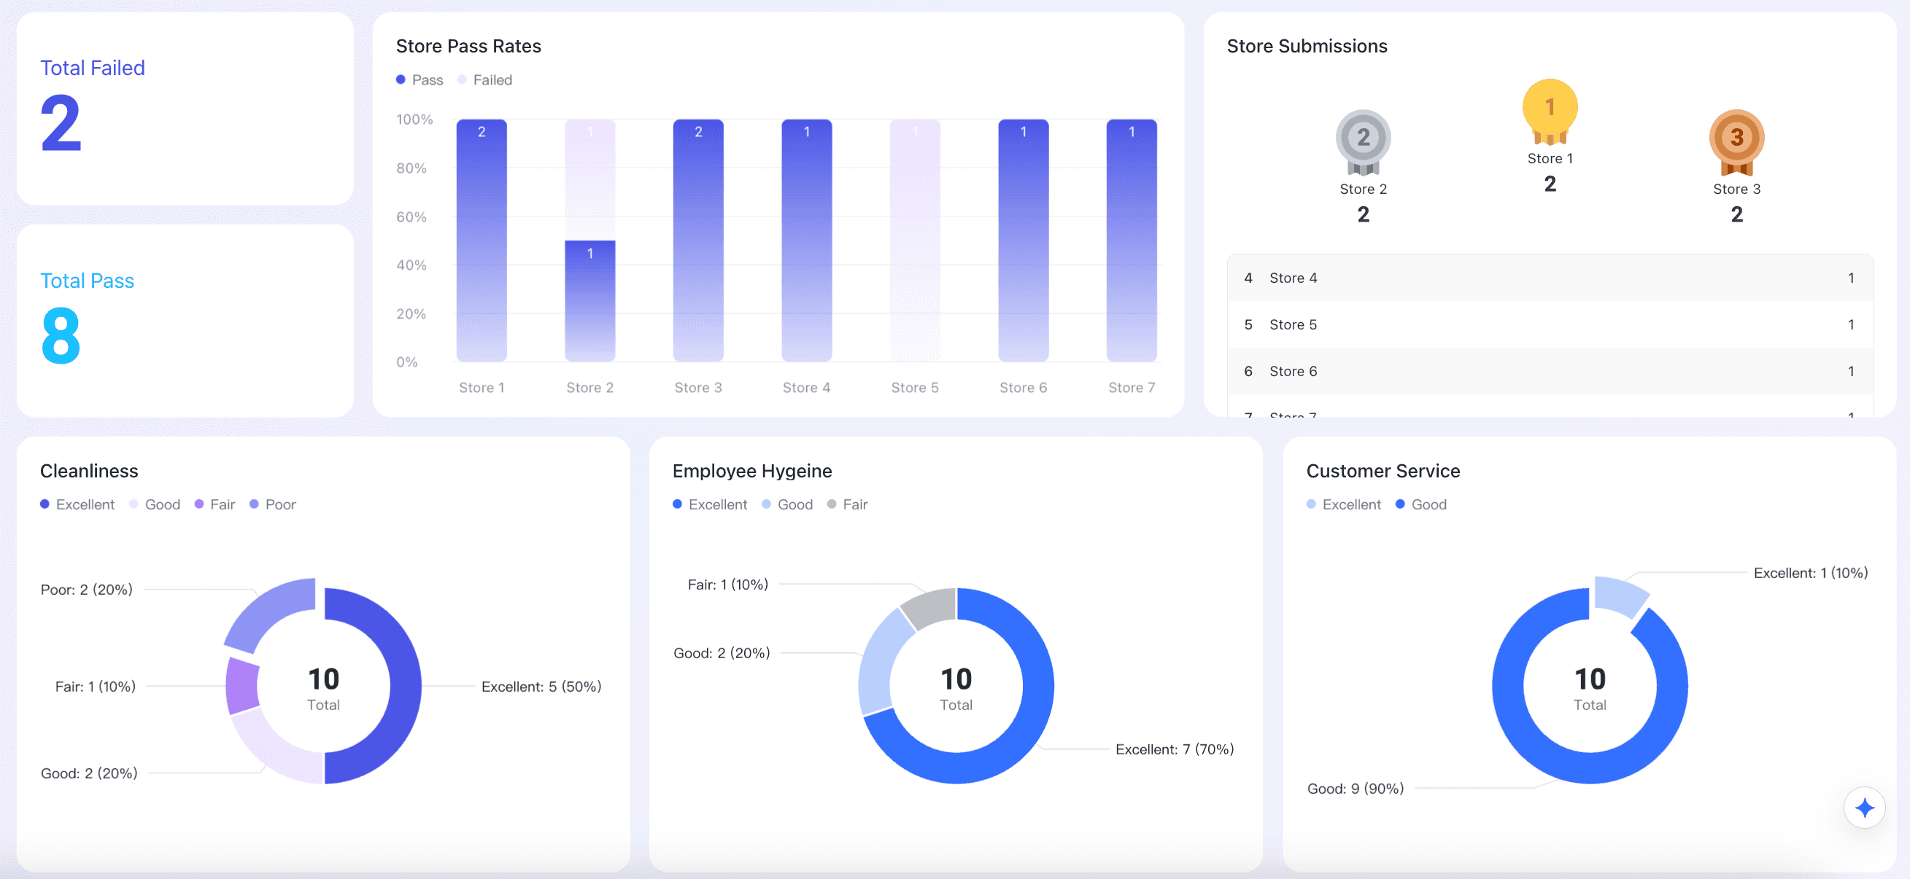Click the Store 5 failed bar
Viewport: 1910px width, 879px height.
(914, 241)
